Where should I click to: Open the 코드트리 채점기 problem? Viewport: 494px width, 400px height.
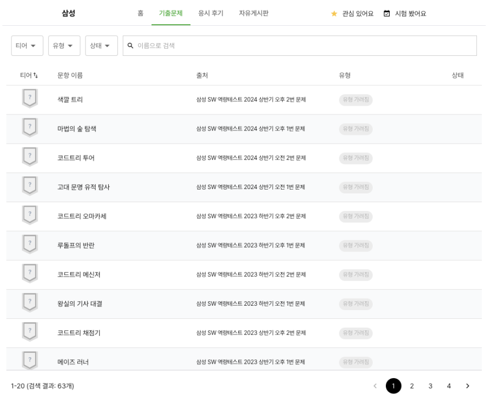[x=78, y=333]
